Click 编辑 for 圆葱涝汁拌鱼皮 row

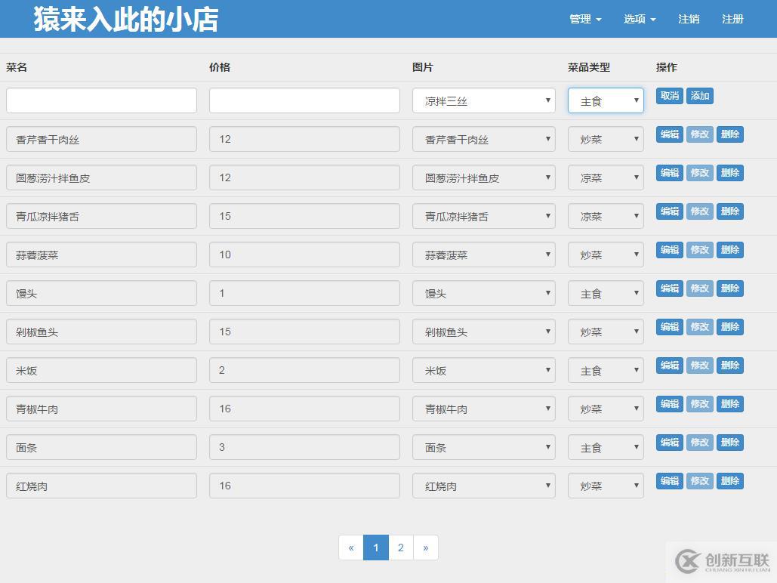670,173
